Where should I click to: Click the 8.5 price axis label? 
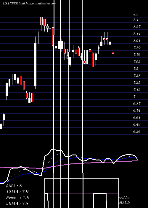136,14
